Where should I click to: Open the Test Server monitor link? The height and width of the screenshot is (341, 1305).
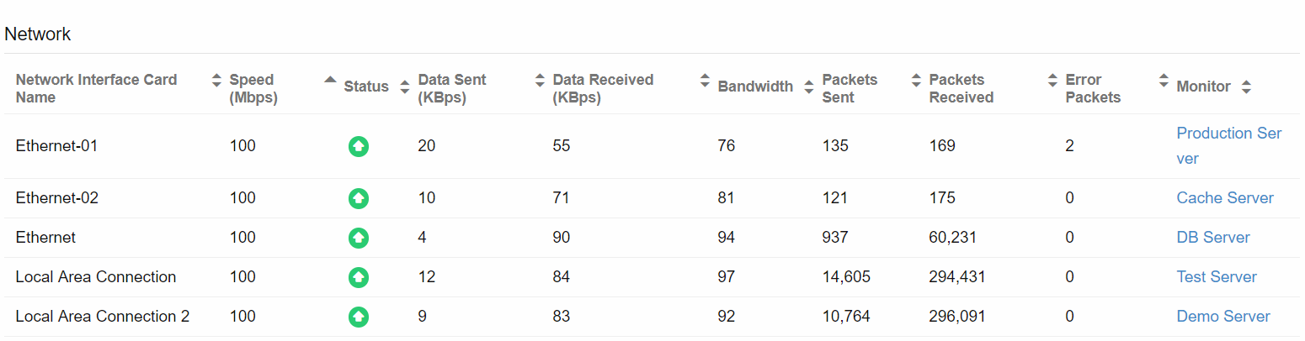coord(1216,277)
